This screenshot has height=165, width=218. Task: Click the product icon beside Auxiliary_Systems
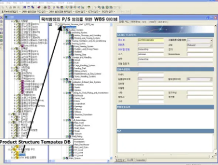coord(67,30)
